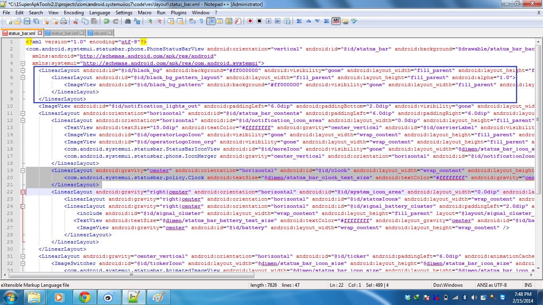
Task: Toggle synchronized horizontal scrolling
Action: tap(180, 21)
